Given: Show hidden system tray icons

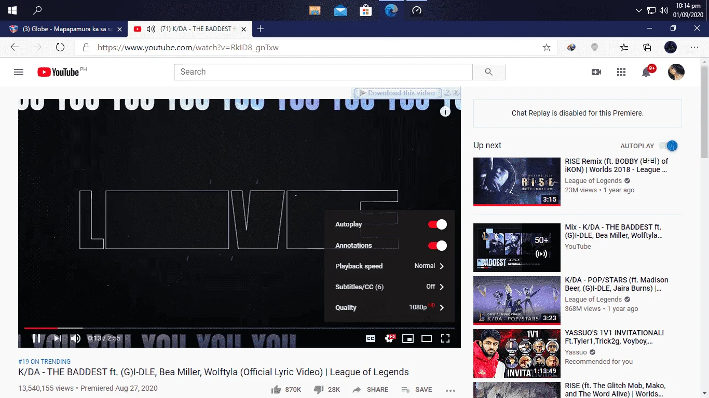Looking at the screenshot, I should pos(639,10).
